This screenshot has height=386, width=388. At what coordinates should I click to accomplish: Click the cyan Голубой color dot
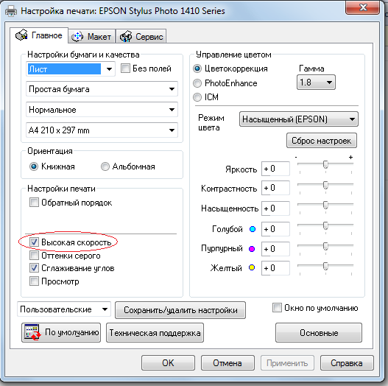[x=253, y=229]
